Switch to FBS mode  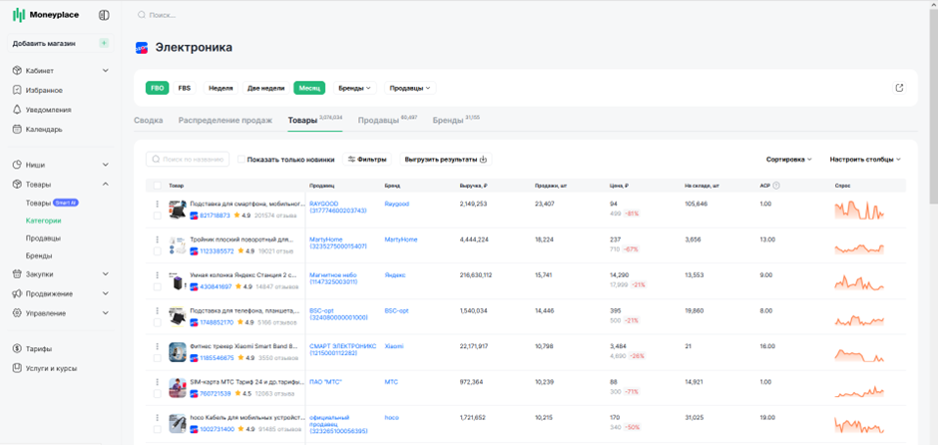coord(185,88)
